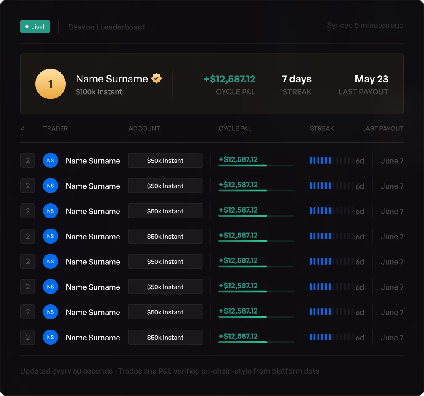
Task: Click the May 23 last payout date
Action: click(371, 79)
